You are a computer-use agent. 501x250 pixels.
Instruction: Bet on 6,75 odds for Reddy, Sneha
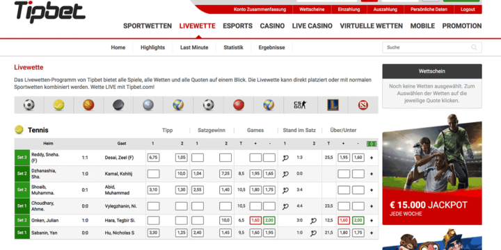(153, 158)
